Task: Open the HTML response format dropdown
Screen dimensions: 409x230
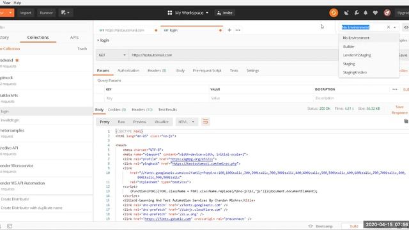Action: click(x=186, y=122)
